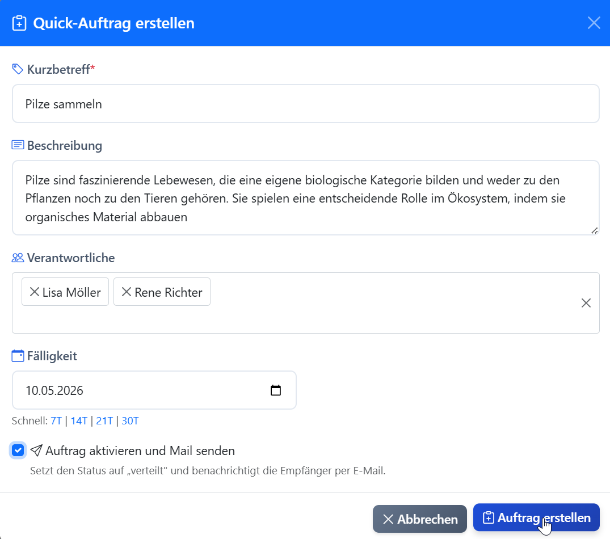Click the tag icon beside Kurzbetreff
610x539 pixels.
click(16, 68)
